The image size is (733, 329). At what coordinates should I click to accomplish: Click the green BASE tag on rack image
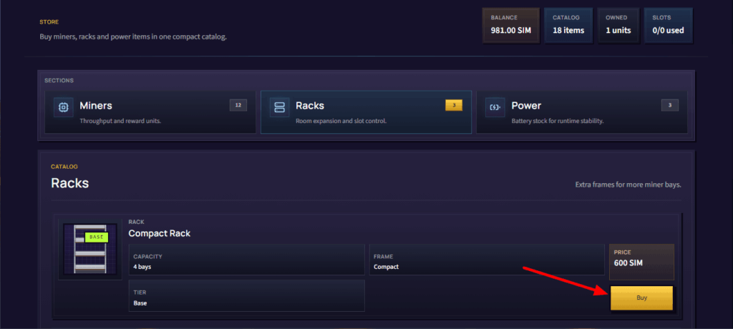97,237
